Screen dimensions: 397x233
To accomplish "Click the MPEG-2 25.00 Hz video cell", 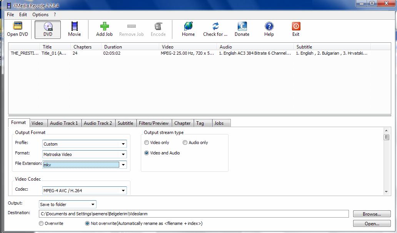I will 187,53.
